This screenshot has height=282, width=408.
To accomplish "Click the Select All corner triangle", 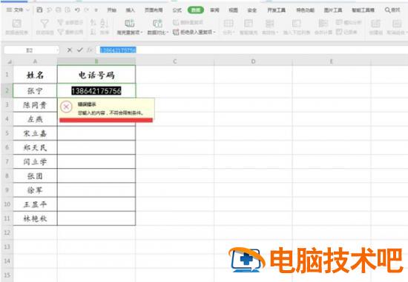I will tap(10, 61).
